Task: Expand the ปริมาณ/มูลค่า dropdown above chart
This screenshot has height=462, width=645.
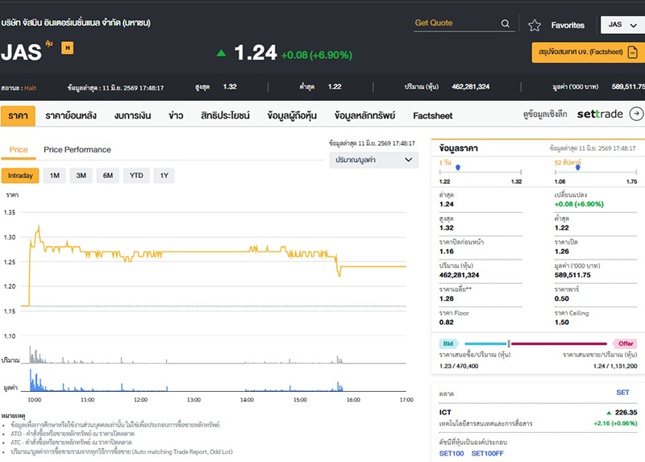Action: point(374,160)
